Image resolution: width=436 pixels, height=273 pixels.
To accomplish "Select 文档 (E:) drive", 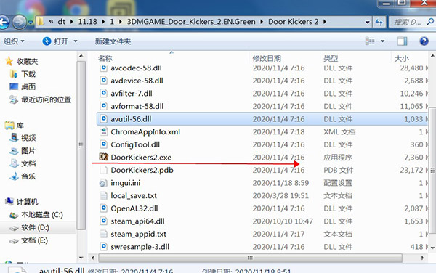I will pyautogui.click(x=34, y=240).
